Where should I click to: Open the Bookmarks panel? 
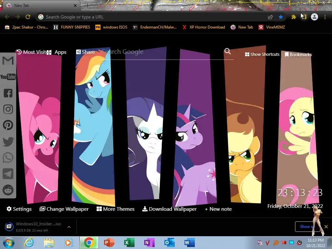click(298, 54)
